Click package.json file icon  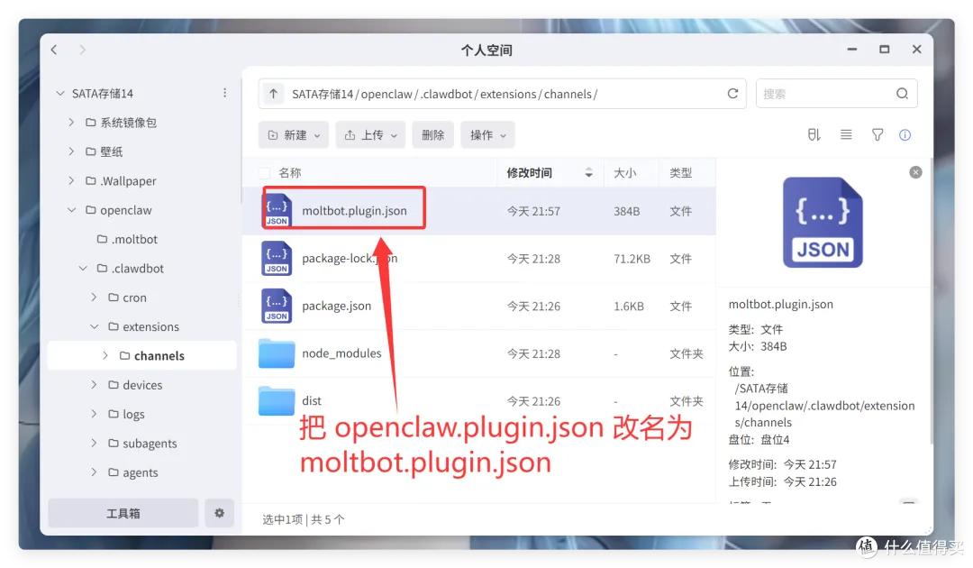pyautogui.click(x=277, y=306)
